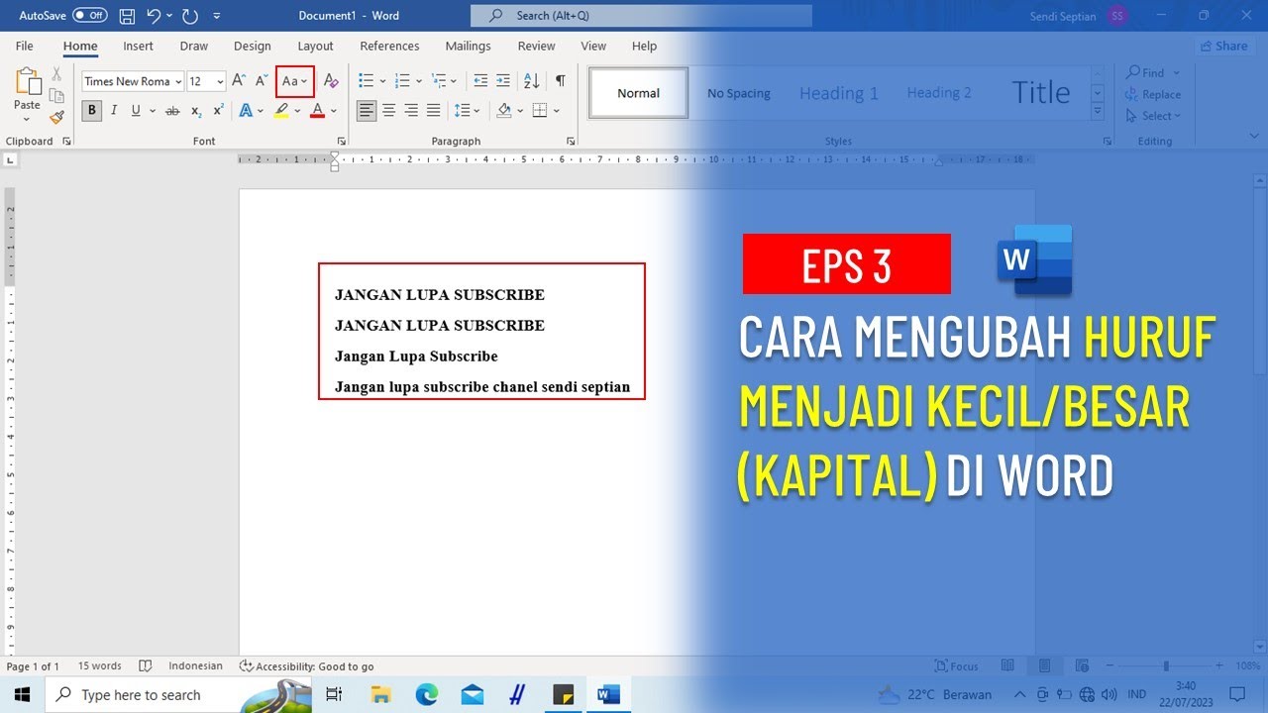Cut the selected text with scissors icon
The image size is (1268, 713).
click(56, 74)
